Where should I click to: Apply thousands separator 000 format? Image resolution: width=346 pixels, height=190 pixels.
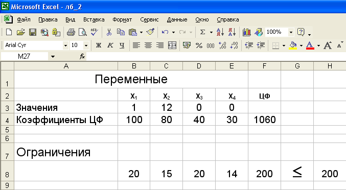(210, 45)
